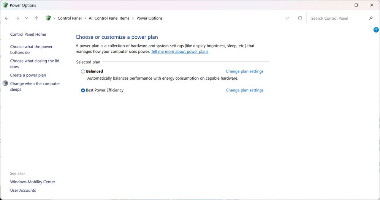
Task: Open Tell me more about power plans
Action: (x=180, y=51)
